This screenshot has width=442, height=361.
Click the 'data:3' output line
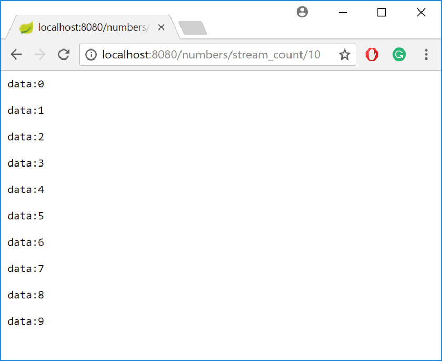coord(26,163)
